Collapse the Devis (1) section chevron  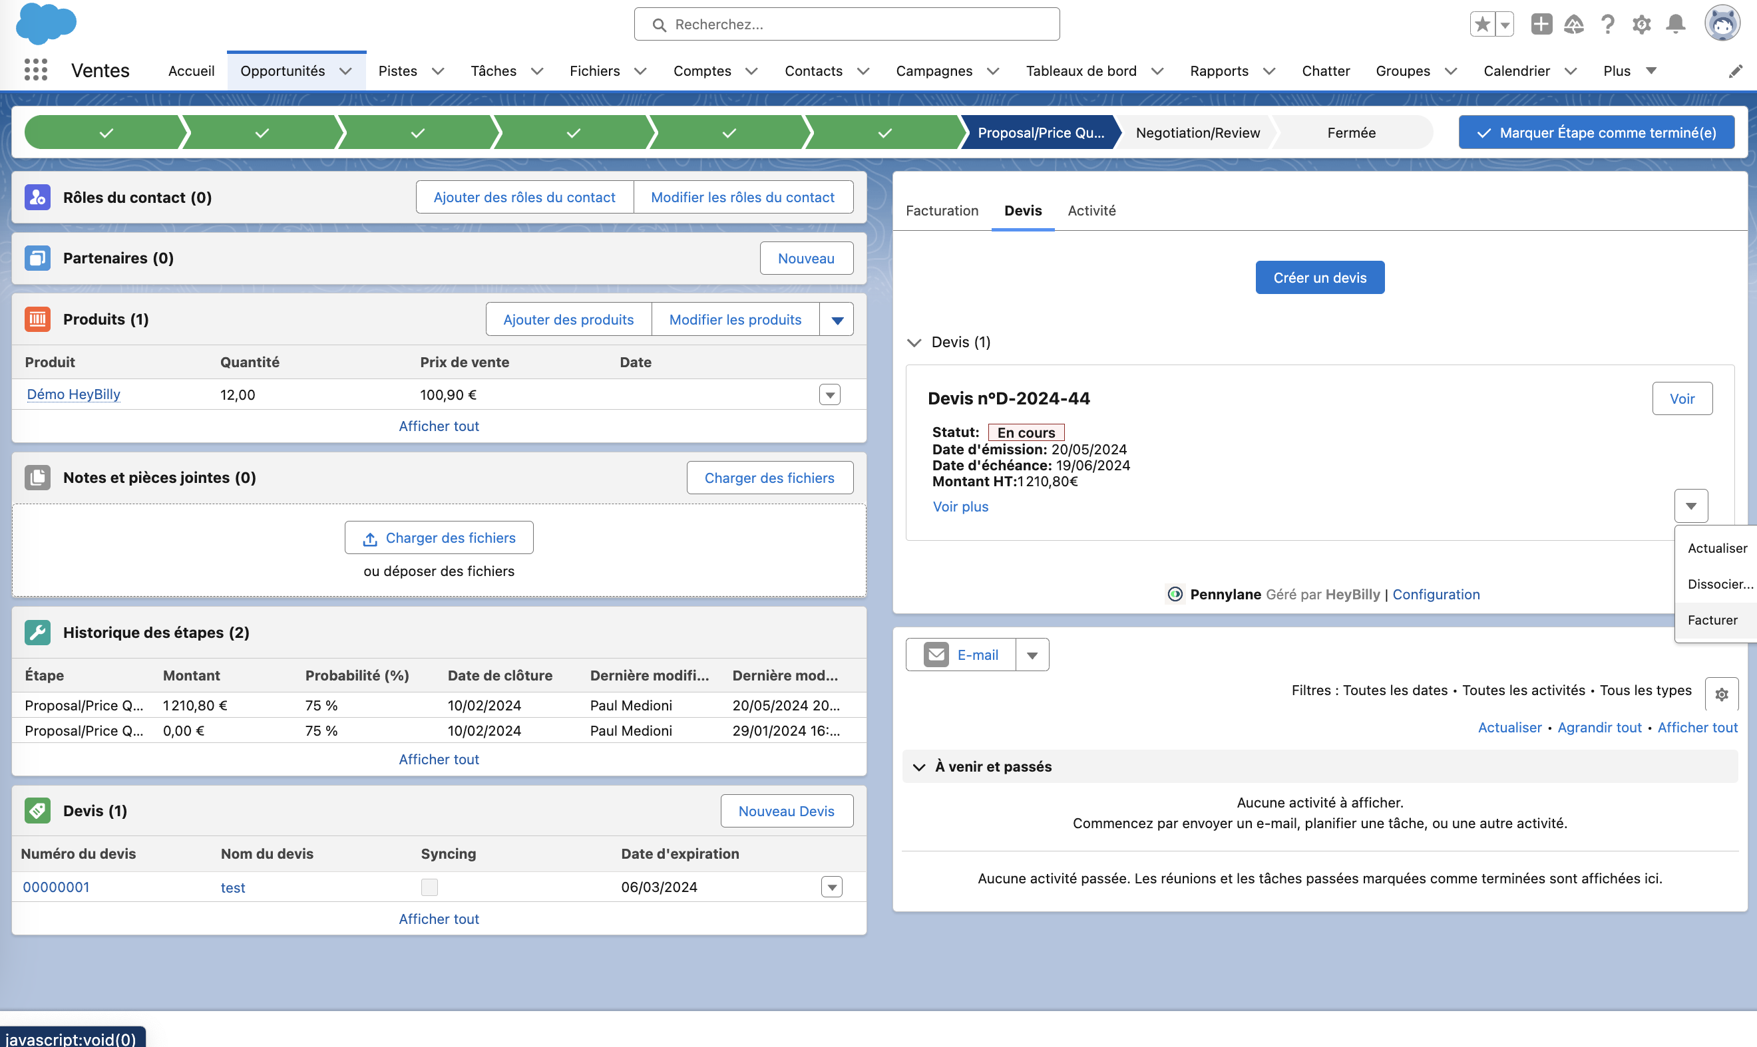click(914, 343)
